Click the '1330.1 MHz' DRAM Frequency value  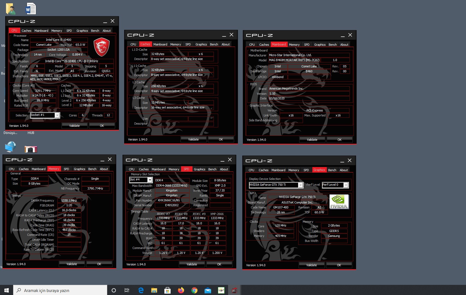click(x=69, y=201)
